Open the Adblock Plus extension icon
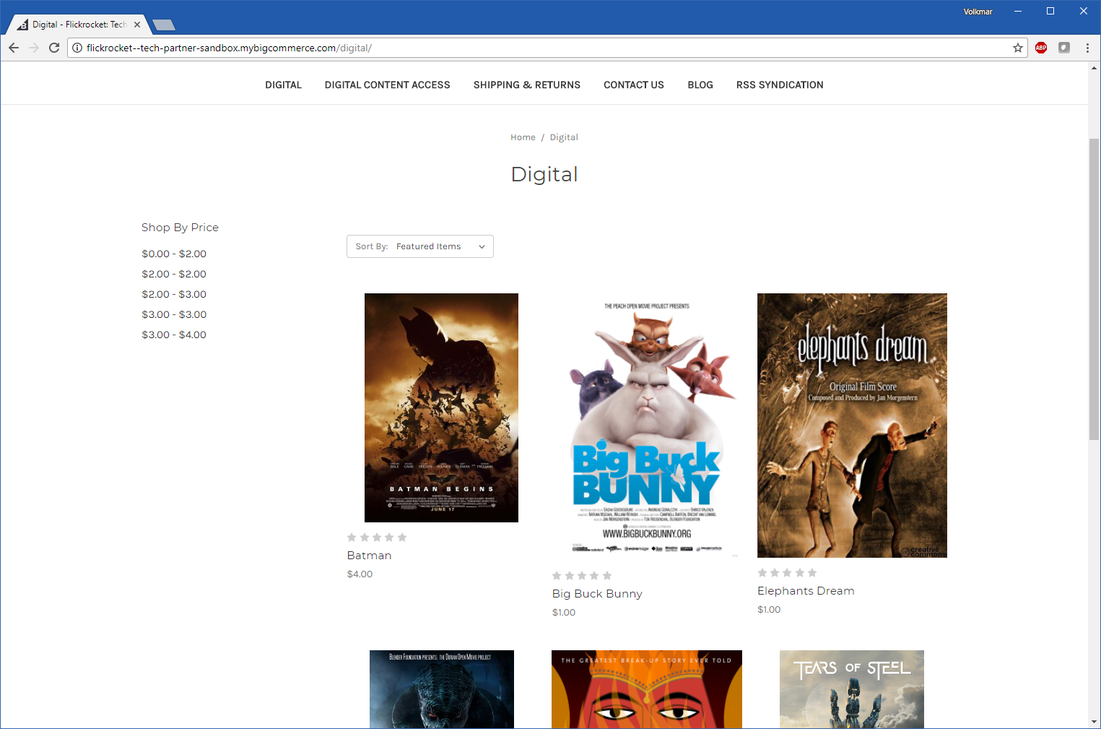This screenshot has width=1101, height=729. click(x=1041, y=48)
